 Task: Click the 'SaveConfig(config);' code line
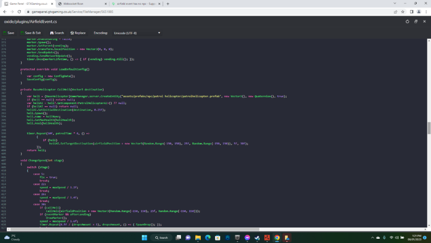click(42, 79)
